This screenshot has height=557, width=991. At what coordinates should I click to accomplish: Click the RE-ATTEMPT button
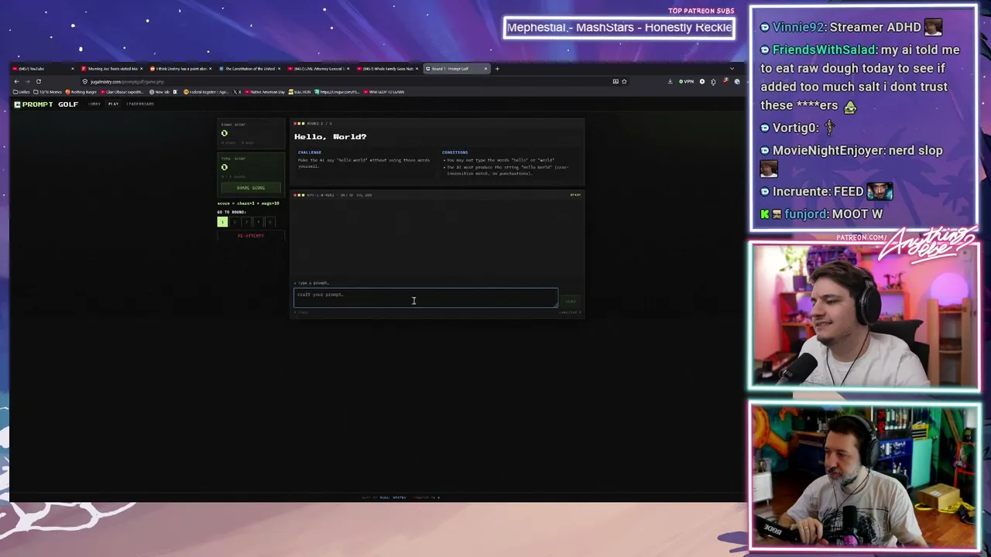[251, 236]
